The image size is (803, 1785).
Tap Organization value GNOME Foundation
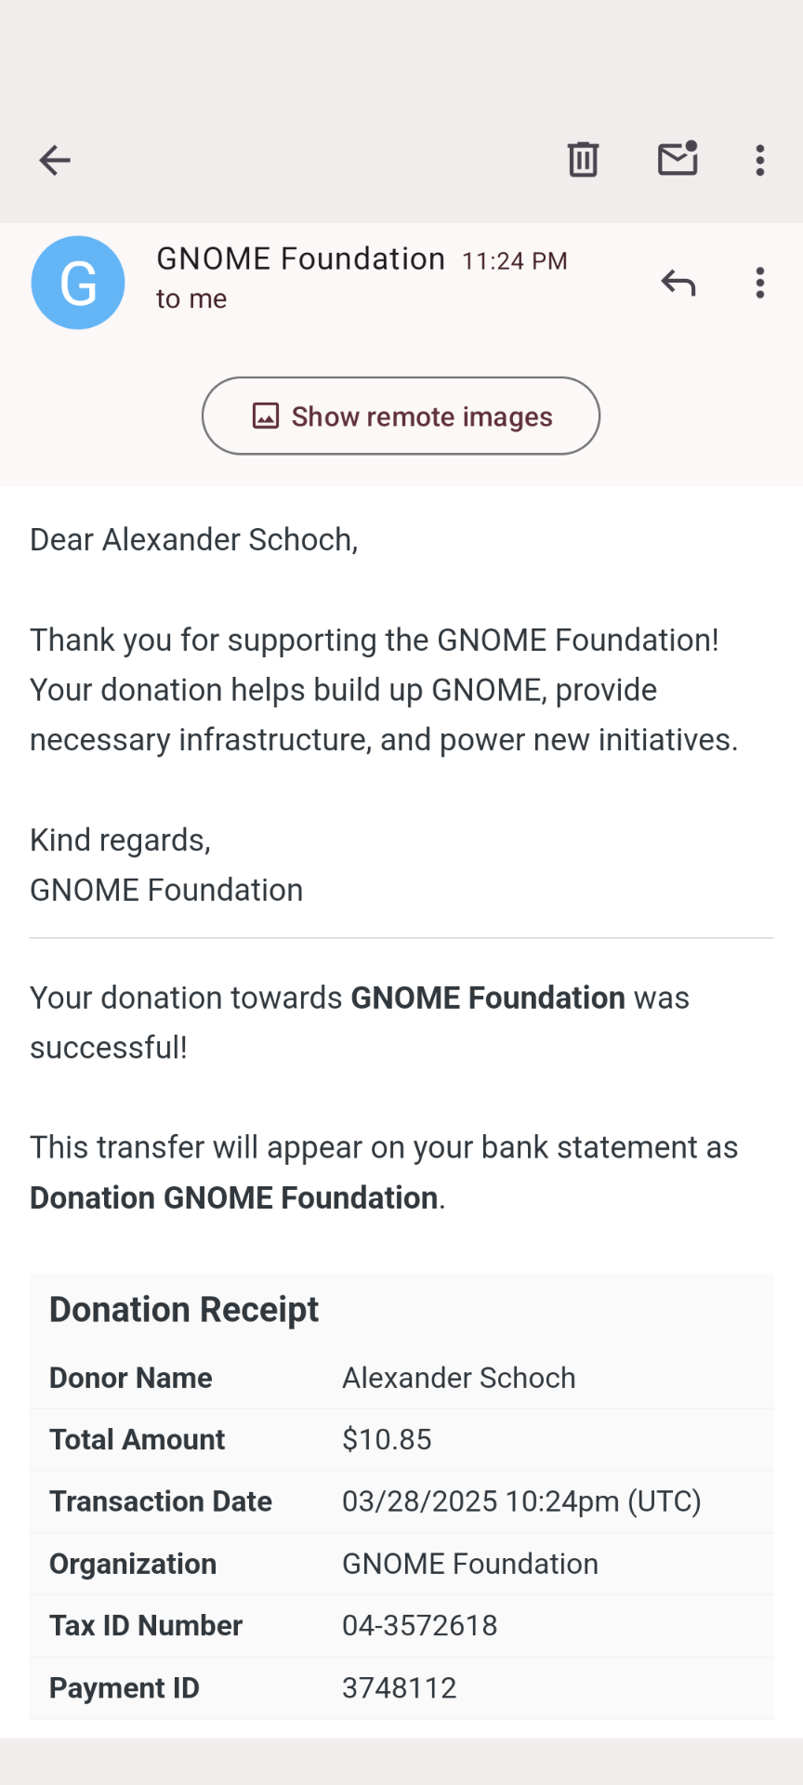click(x=470, y=1564)
